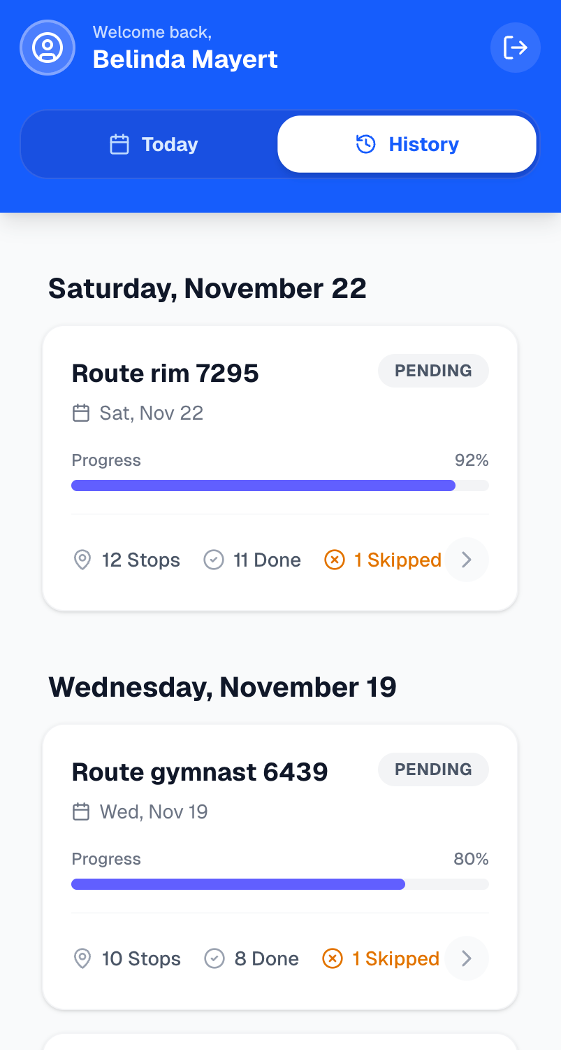Image resolution: width=561 pixels, height=1050 pixels.
Task: Click the logout icon in the header
Action: tap(515, 48)
